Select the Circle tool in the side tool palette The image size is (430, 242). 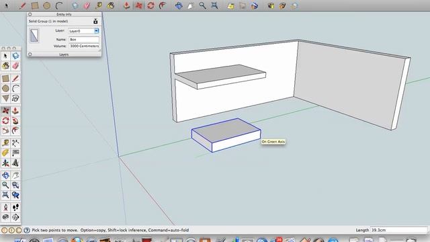tap(5, 88)
